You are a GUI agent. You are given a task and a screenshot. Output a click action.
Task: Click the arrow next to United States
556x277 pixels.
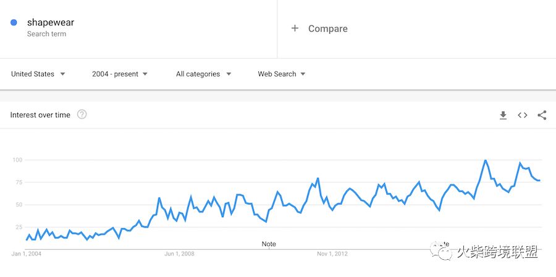click(x=62, y=74)
